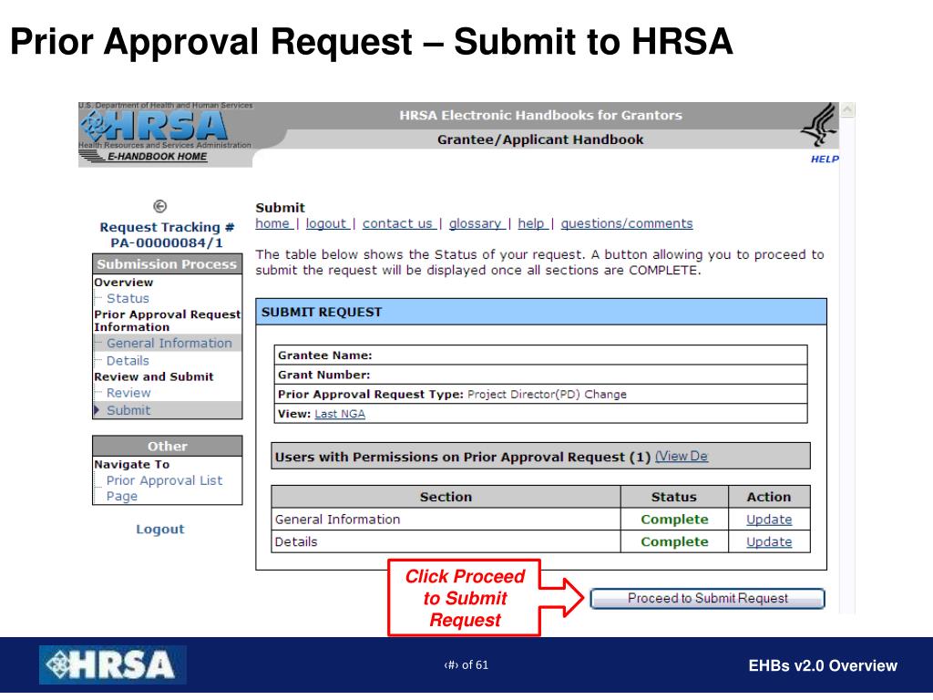Click the Submission Process panel header

click(168, 263)
